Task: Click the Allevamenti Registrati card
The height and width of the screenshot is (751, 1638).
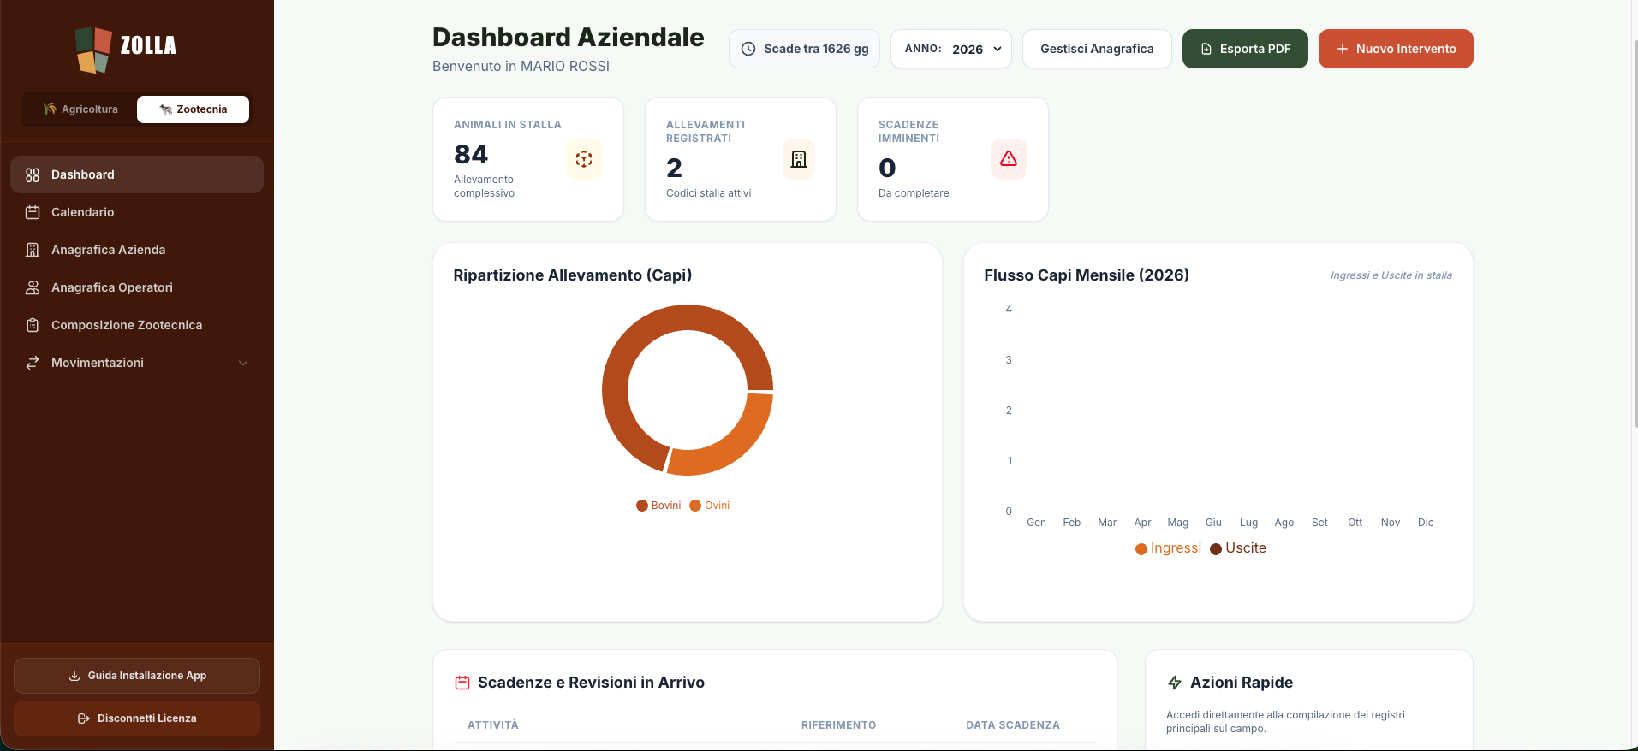Action: (x=741, y=159)
